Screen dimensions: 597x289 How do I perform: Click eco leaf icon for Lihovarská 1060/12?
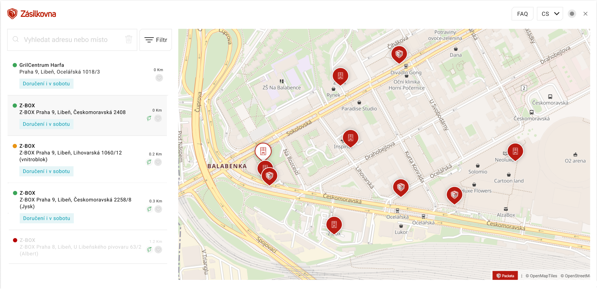(149, 162)
